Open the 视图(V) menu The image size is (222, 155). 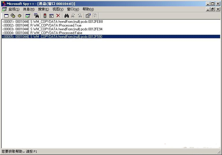coord(58,9)
